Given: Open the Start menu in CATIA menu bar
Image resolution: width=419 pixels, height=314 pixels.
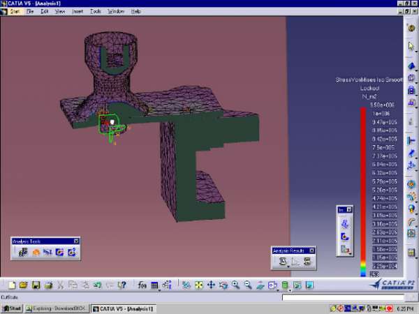Looking at the screenshot, I should 15,11.
